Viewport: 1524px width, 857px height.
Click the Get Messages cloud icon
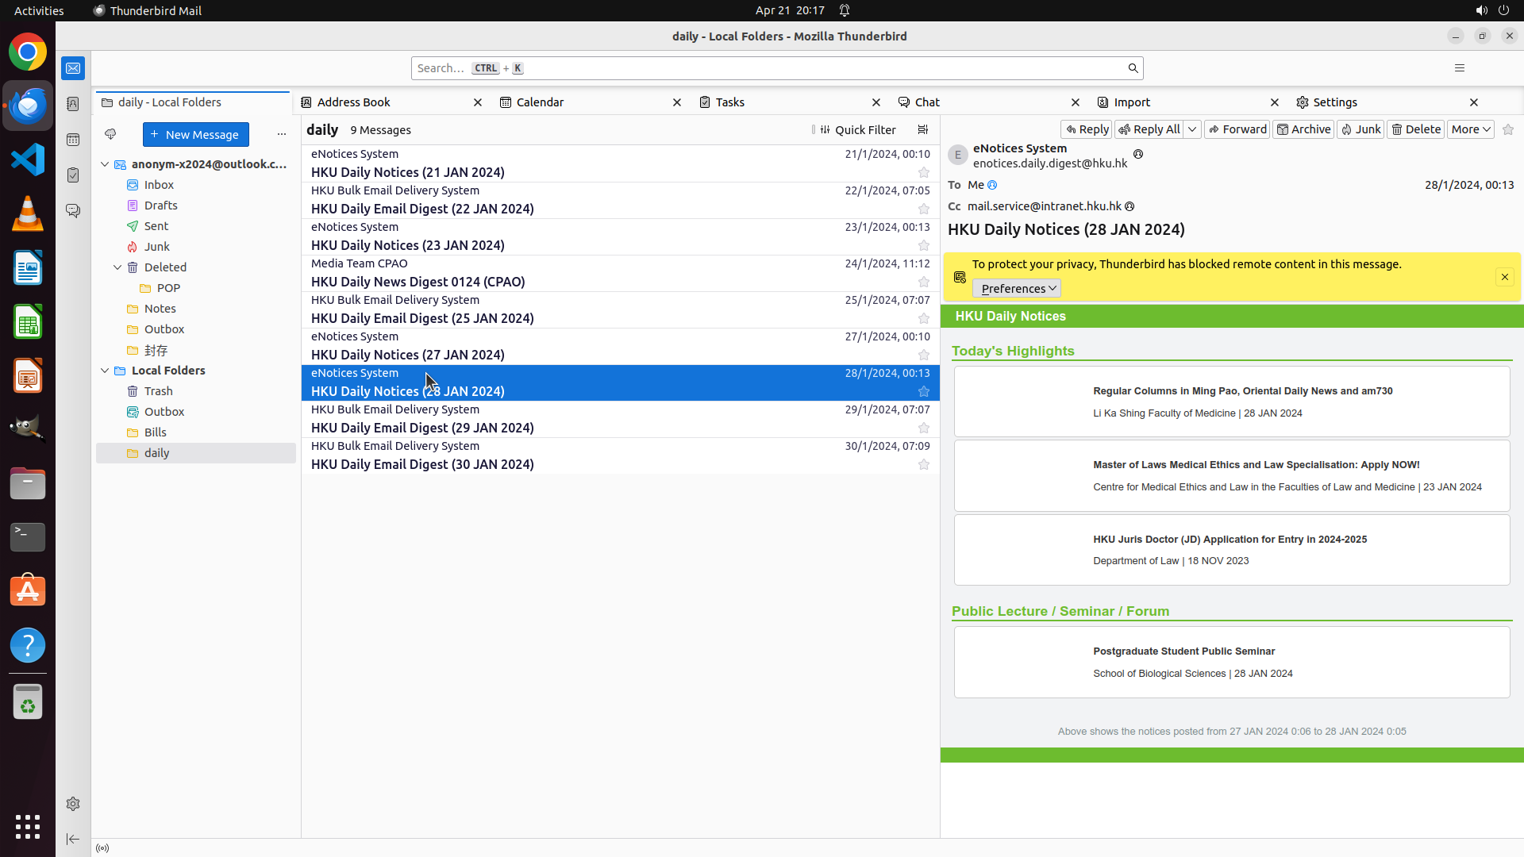[110, 134]
